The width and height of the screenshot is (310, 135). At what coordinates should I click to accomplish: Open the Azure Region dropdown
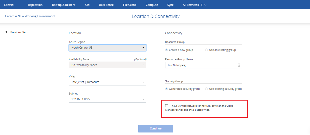click(107, 48)
